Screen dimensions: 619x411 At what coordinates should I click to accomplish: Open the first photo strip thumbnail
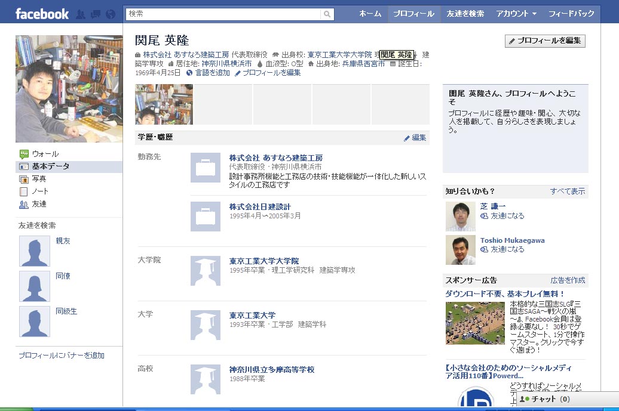164,104
